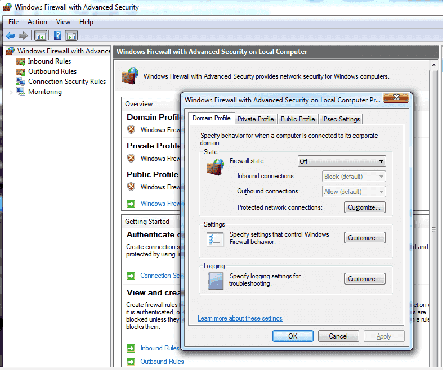
Task: Click the firewall icon in the dialog's State group
Action: 216,167
